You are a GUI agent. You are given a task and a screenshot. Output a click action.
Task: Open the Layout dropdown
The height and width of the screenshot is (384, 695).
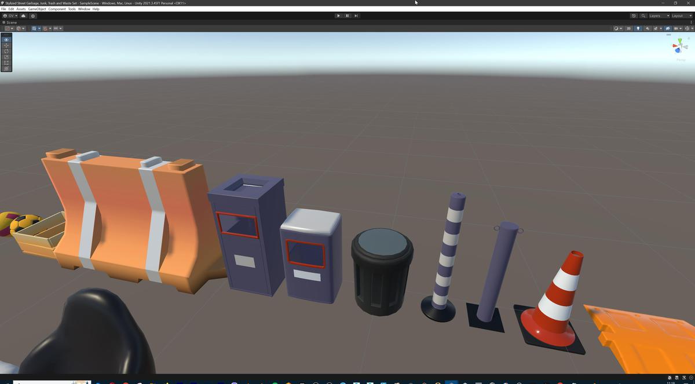[682, 16]
